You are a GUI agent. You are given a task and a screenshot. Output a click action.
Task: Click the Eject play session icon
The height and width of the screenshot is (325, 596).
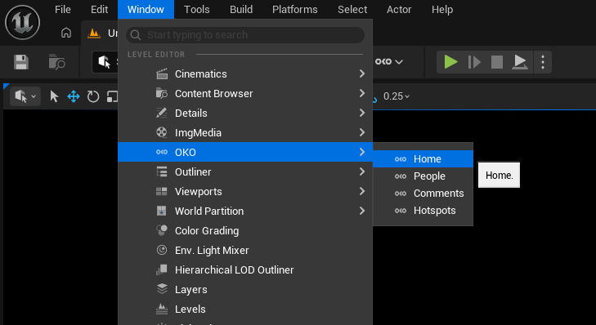point(520,62)
